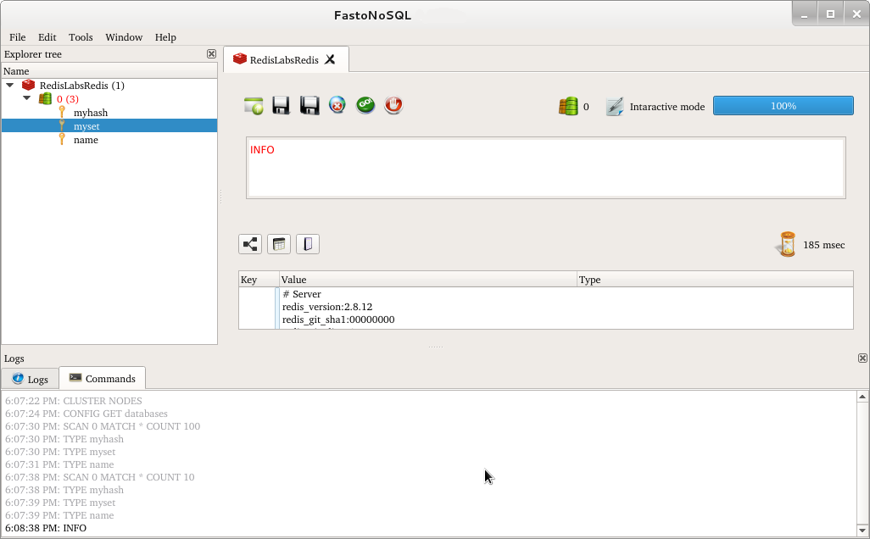Click the Name header in Explorer tree
Image resolution: width=870 pixels, height=539 pixels.
(x=109, y=71)
